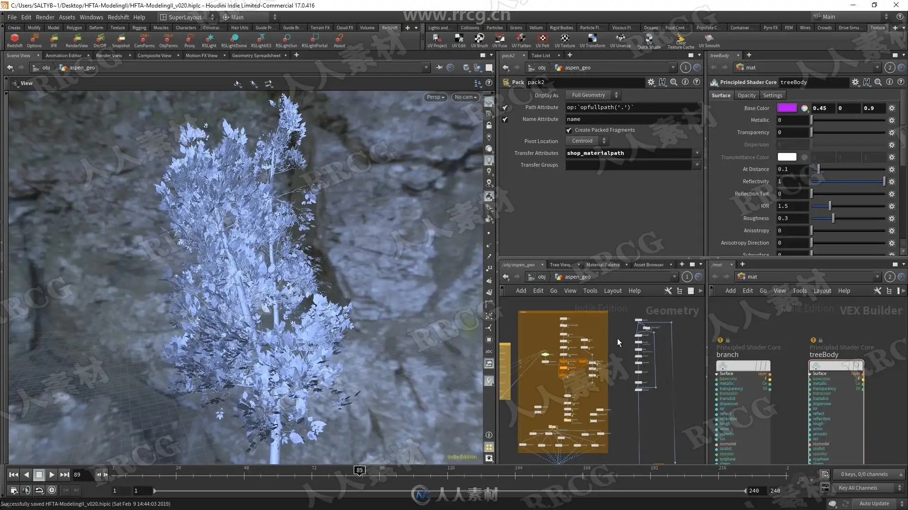Open the Redshift menu
This screenshot has width=908, height=510.
[x=118, y=17]
